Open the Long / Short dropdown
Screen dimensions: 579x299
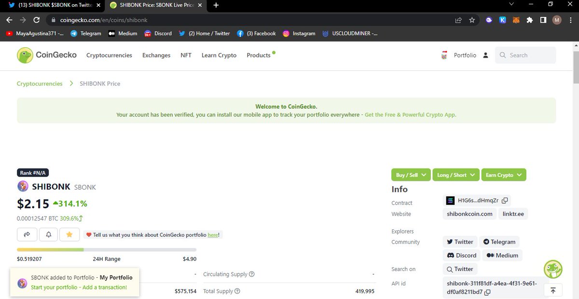(456, 175)
